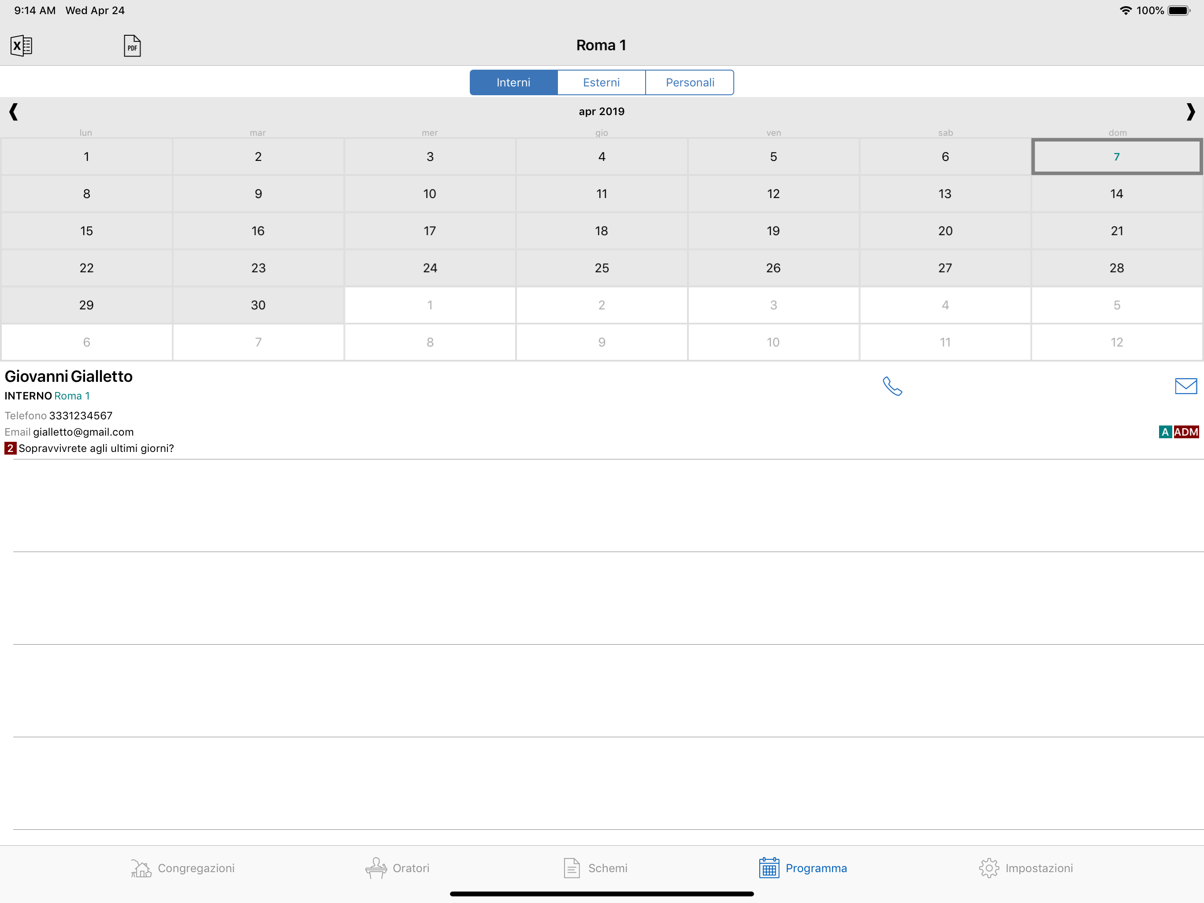Select May 9 greyed date
The height and width of the screenshot is (903, 1204).
click(x=602, y=342)
